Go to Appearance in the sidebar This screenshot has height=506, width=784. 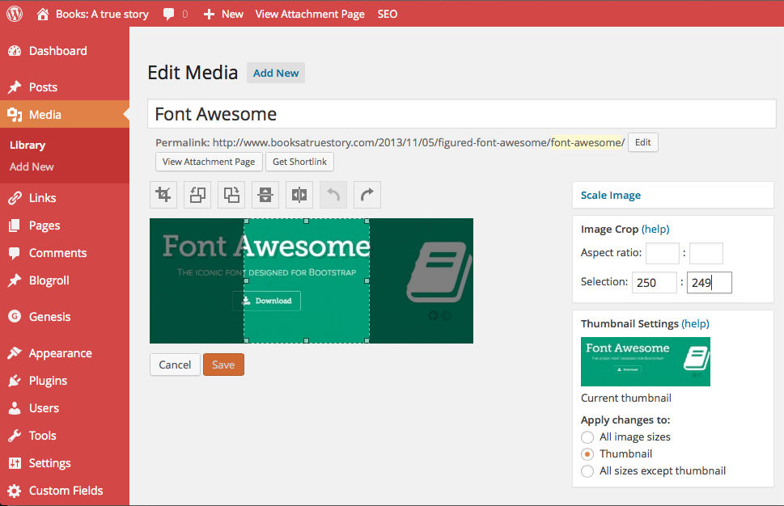(60, 353)
